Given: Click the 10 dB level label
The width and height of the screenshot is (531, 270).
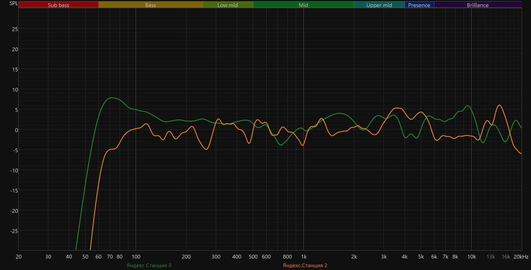Looking at the screenshot, I should [15, 90].
